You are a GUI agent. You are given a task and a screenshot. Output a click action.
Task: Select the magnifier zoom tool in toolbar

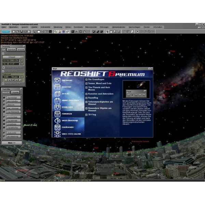click(115, 31)
